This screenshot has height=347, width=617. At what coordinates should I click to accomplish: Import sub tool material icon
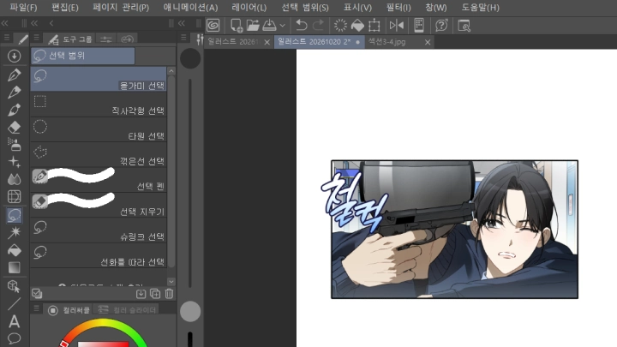pyautogui.click(x=141, y=294)
